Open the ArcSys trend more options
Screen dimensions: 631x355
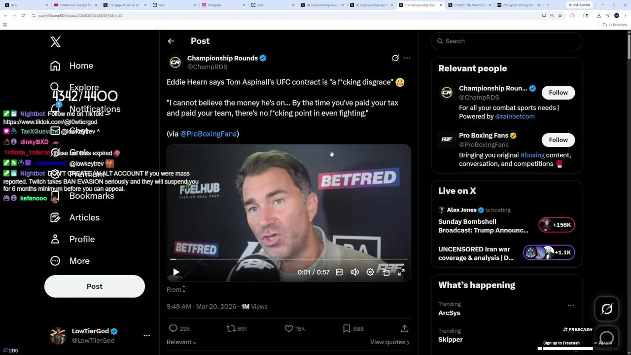click(571, 306)
